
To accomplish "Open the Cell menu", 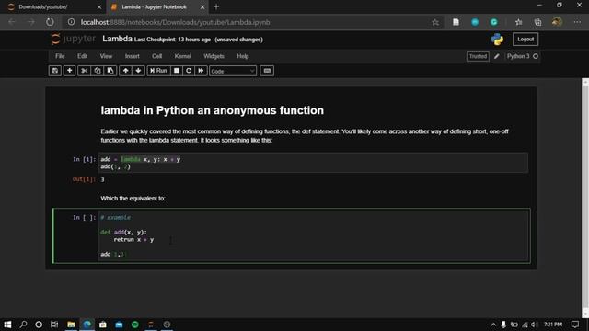I will (x=157, y=56).
